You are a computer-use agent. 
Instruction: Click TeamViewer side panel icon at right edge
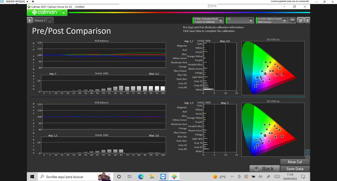[x=308, y=153]
